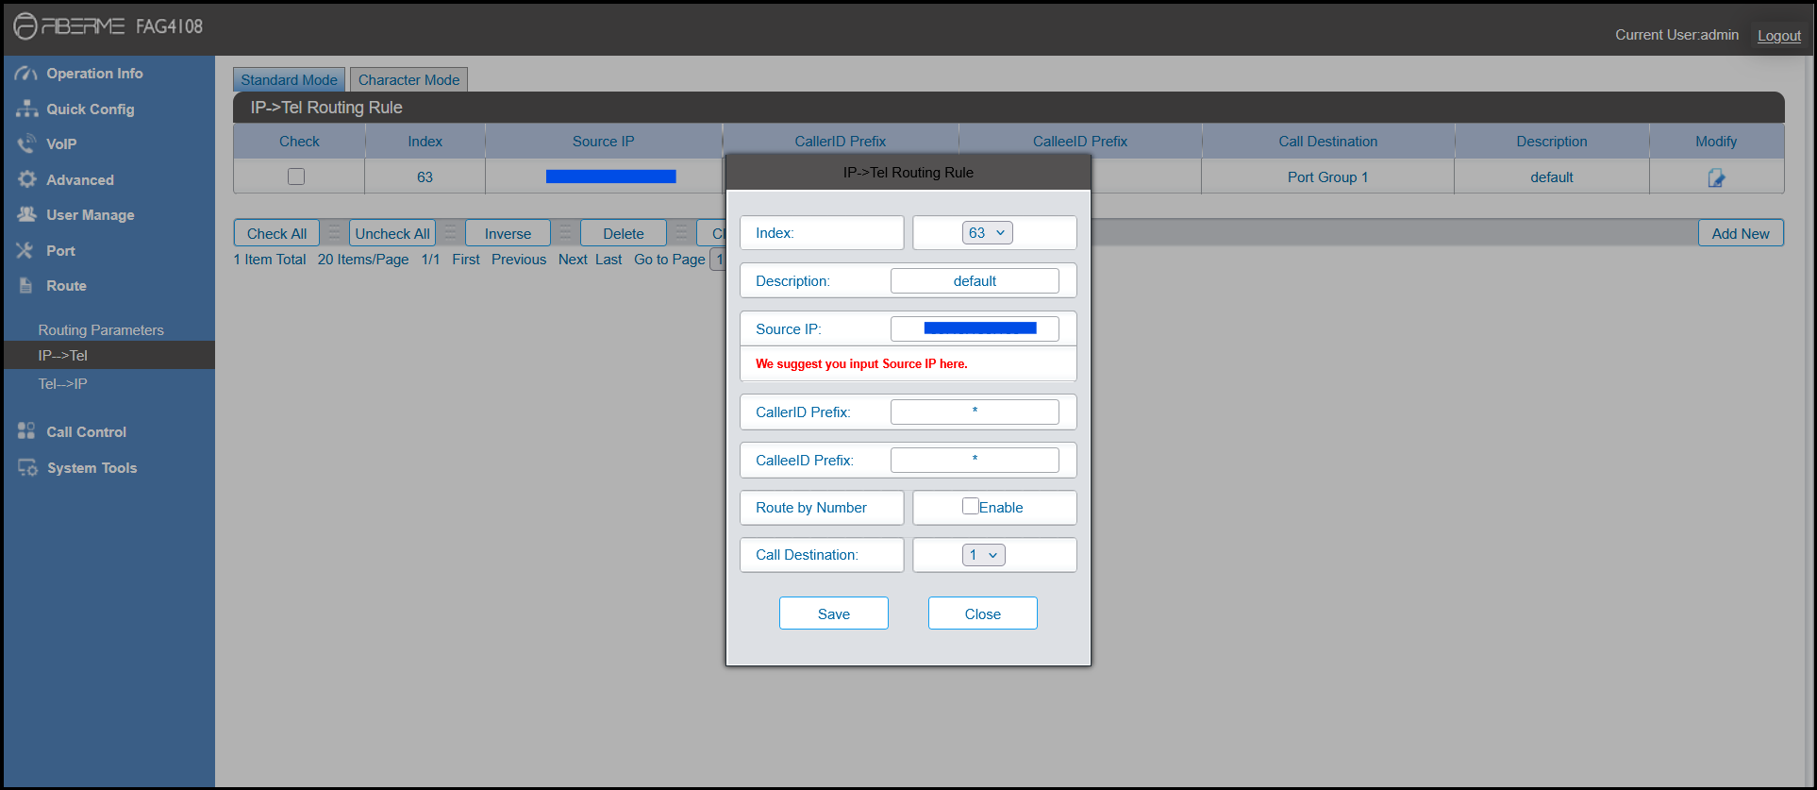Viewport: 1817px width, 790px height.
Task: Click the Fiberme FAG4108 logo
Action: tap(108, 26)
